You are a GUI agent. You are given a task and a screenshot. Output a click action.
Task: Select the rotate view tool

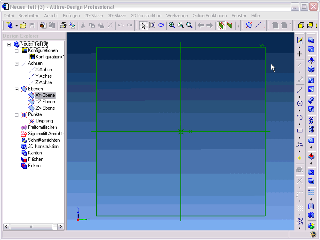pyautogui.click(x=161, y=25)
